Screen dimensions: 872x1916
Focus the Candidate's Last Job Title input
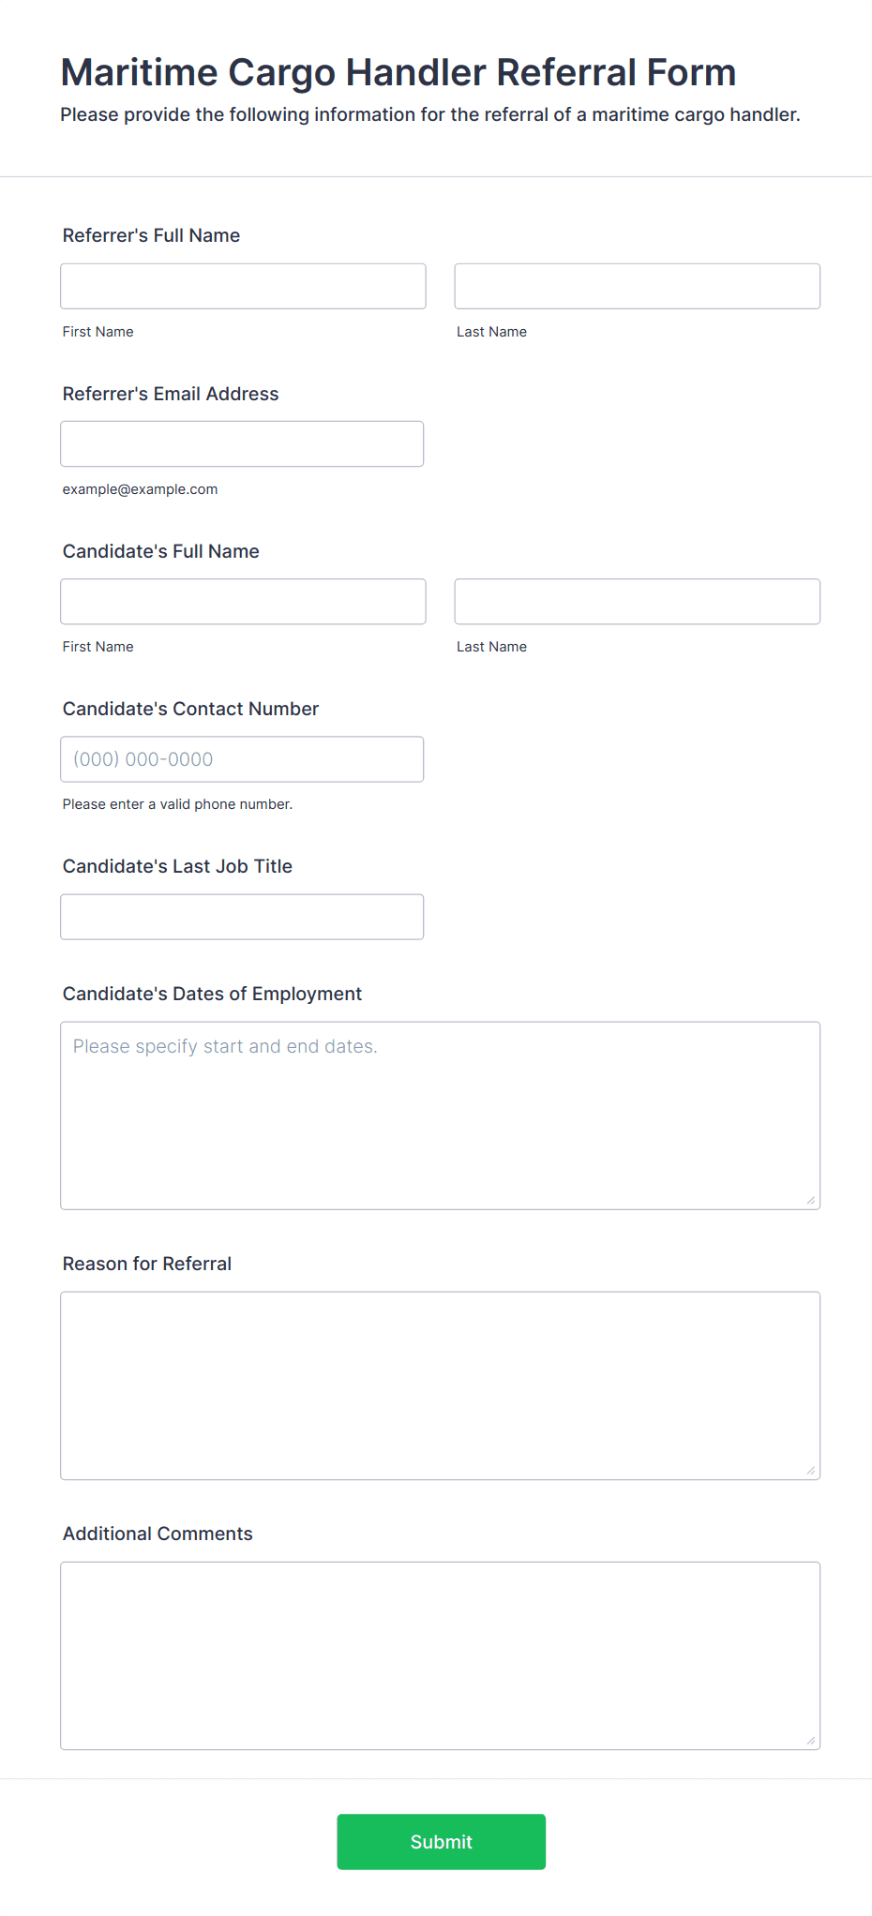(x=242, y=916)
